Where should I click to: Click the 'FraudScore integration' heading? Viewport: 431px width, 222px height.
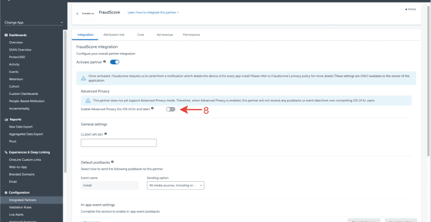pos(97,47)
